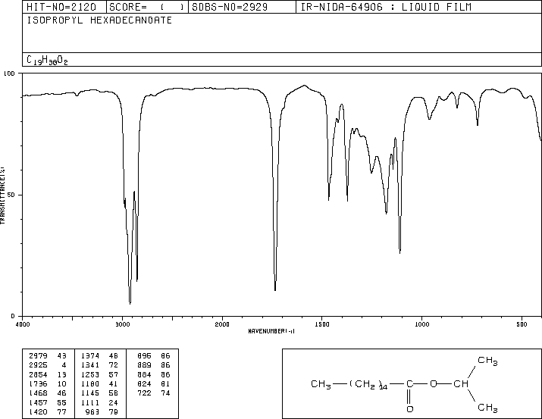This screenshot has width=542, height=419.
Task: Click the peak minimum near 1111 in spectrum
Action: click(400, 252)
